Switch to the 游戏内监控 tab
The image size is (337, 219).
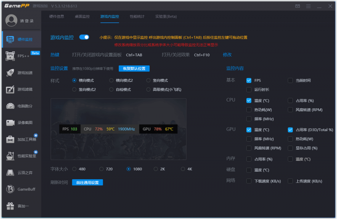coord(110,16)
